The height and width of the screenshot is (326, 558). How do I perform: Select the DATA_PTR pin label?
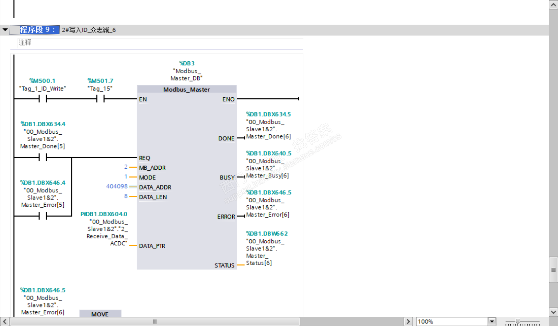click(152, 246)
